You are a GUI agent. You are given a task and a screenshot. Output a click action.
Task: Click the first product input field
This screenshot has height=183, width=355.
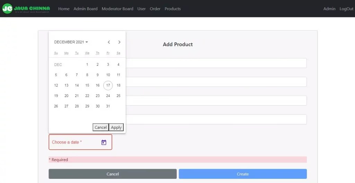[216, 63]
